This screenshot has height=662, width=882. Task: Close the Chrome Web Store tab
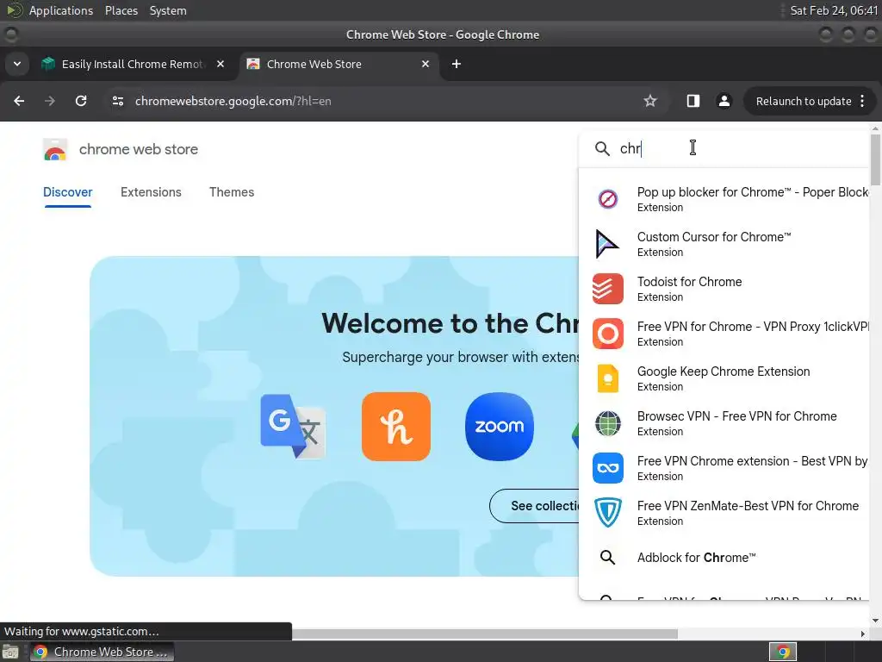[425, 64]
